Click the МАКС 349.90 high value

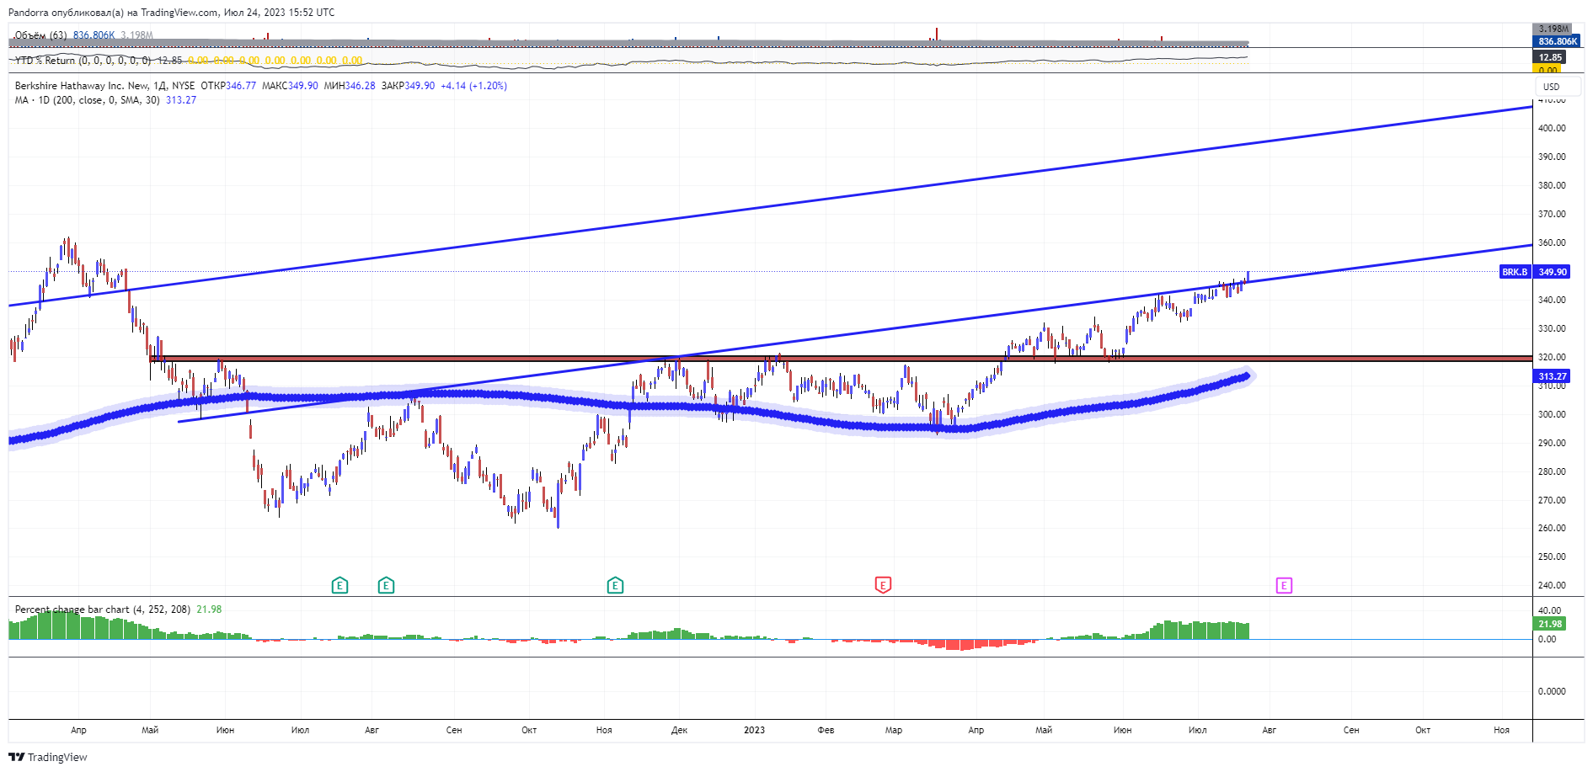point(290,86)
